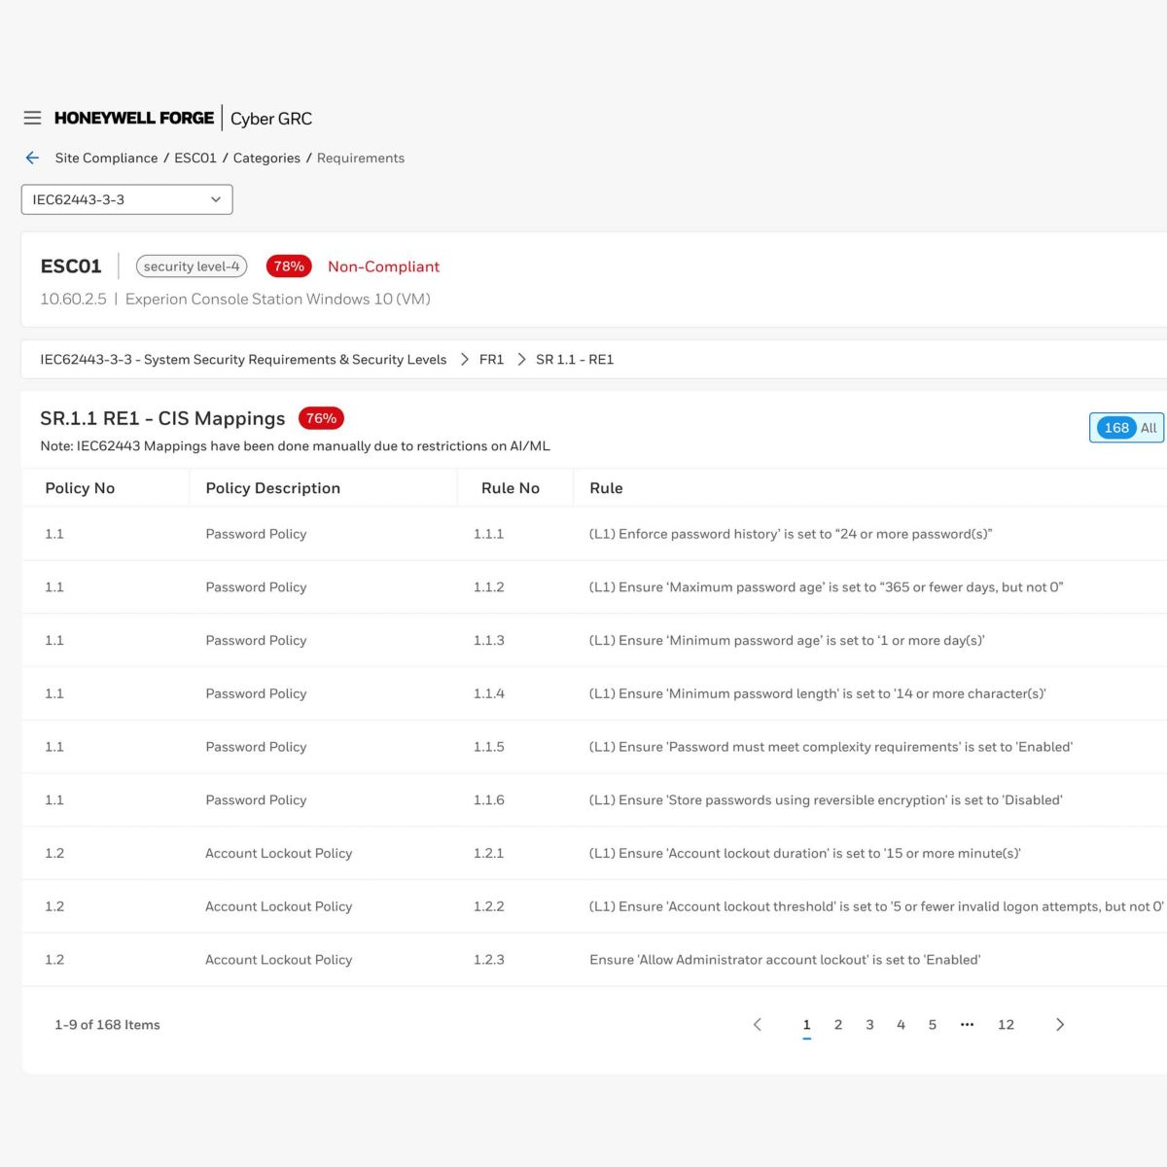This screenshot has width=1167, height=1167.
Task: Select rule number 1.1.1
Action: point(488,534)
